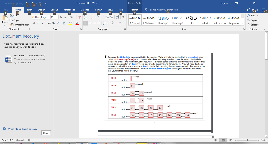Image resolution: width=268 pixels, height=144 pixels.
Task: Open line spacing dropdown
Action: coord(107,23)
